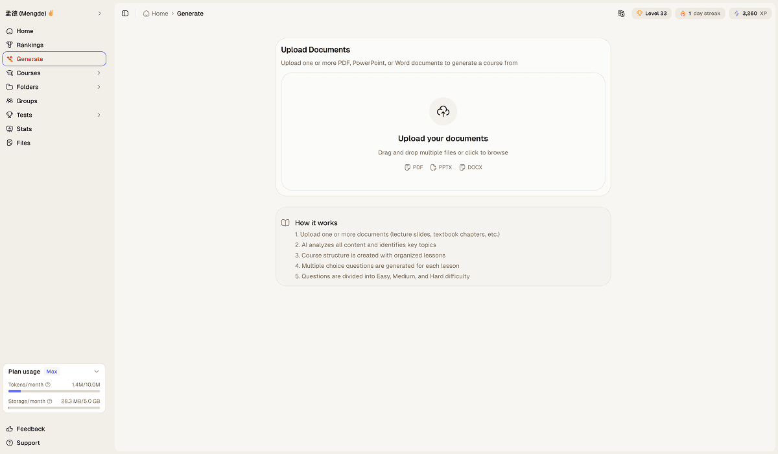Click the Generate magic wand icon

[10, 58]
